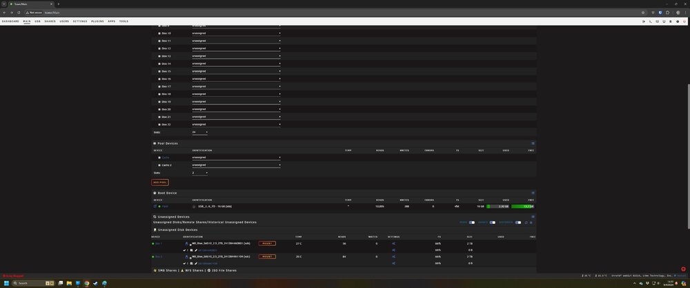Click the browse icon left of Flash
Screen dimensions: 690x288
click(x=155, y=206)
